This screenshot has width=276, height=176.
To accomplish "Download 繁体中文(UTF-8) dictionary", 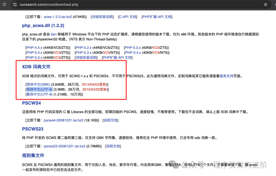I will (x=39, y=94).
